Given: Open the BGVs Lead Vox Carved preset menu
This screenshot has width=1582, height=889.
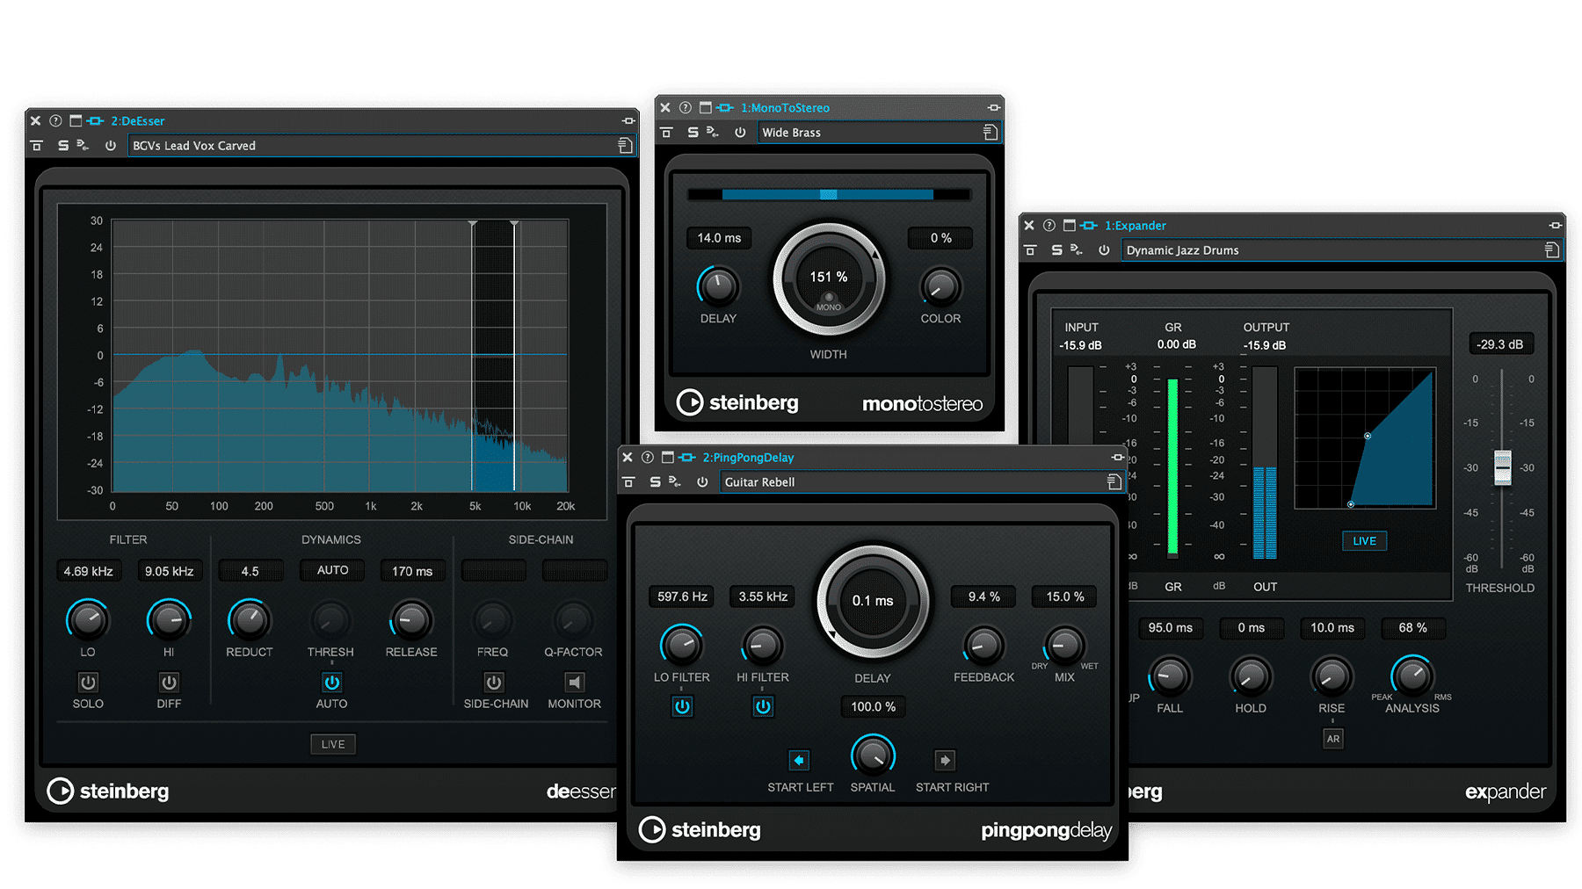Looking at the screenshot, I should (x=378, y=145).
